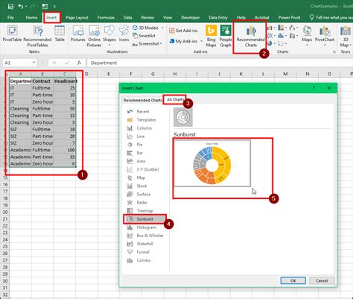Click Tell me what you want

tap(331, 17)
